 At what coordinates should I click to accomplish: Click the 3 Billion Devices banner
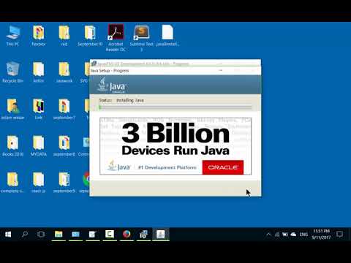pos(175,146)
